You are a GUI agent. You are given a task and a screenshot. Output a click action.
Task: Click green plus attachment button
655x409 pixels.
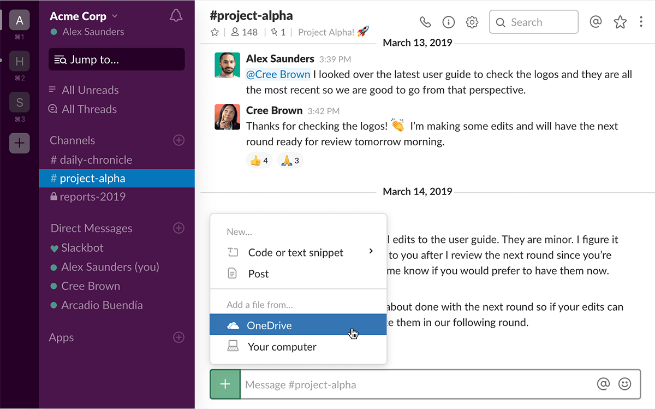point(225,384)
